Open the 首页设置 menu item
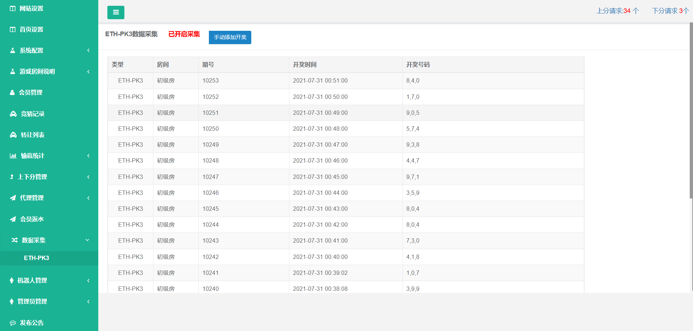 pos(32,29)
